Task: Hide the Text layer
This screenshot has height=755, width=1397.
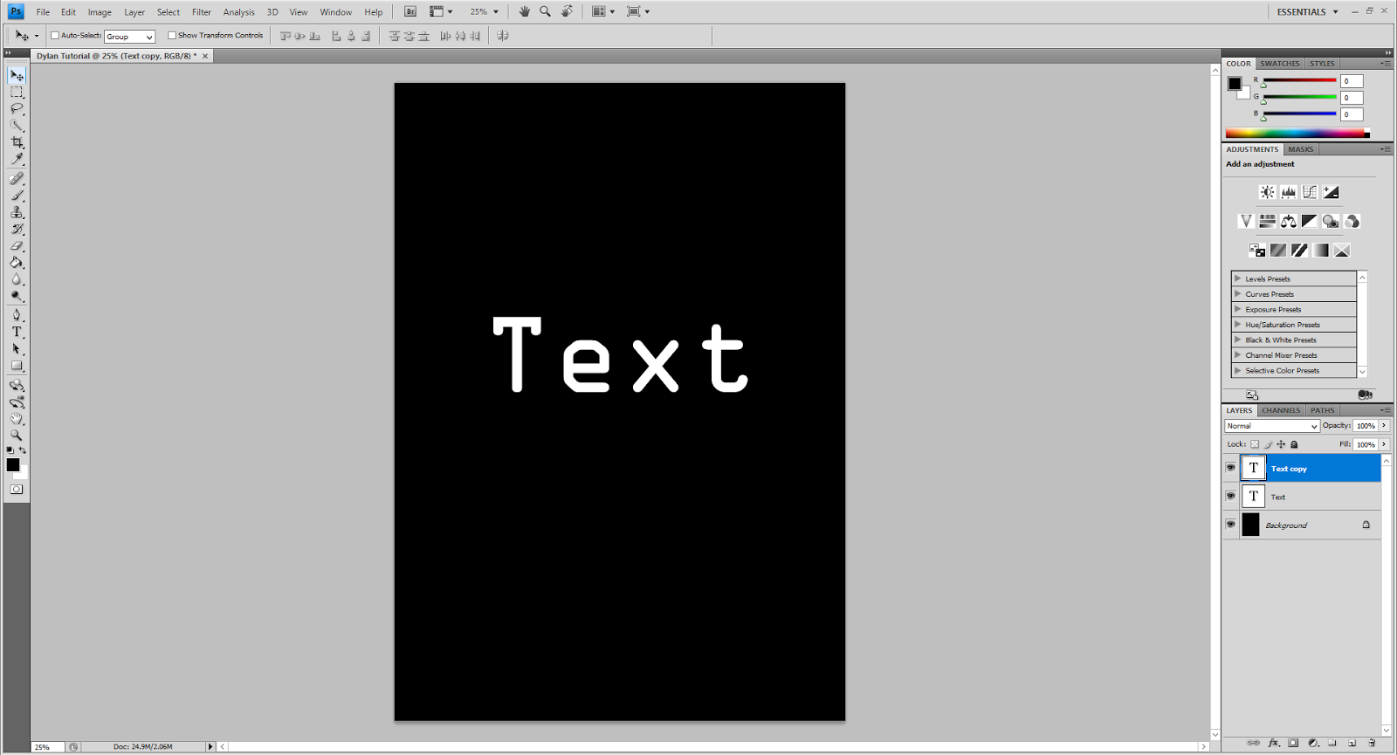Action: (x=1231, y=496)
